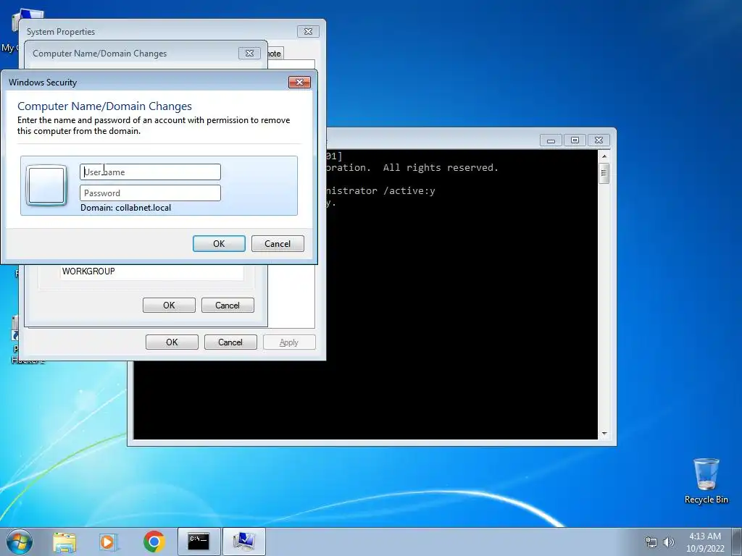Open Windows Explorer from the taskbar
Screen dimensions: 742x556
[64, 542]
